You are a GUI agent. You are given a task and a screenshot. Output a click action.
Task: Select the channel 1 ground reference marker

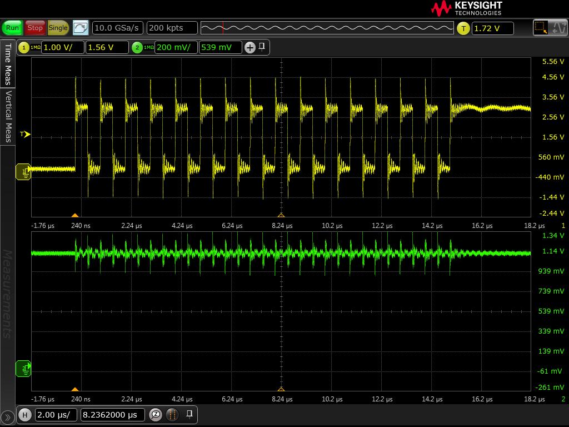tap(23, 172)
